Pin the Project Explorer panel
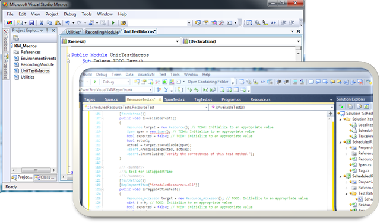380x223 pixels. pyautogui.click(x=47, y=30)
